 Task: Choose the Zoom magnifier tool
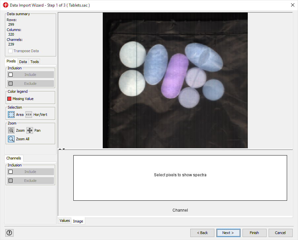click(x=11, y=130)
